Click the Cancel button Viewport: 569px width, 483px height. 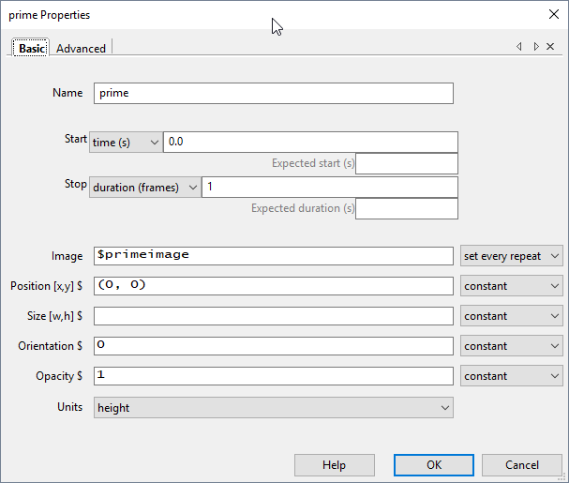[x=522, y=465]
